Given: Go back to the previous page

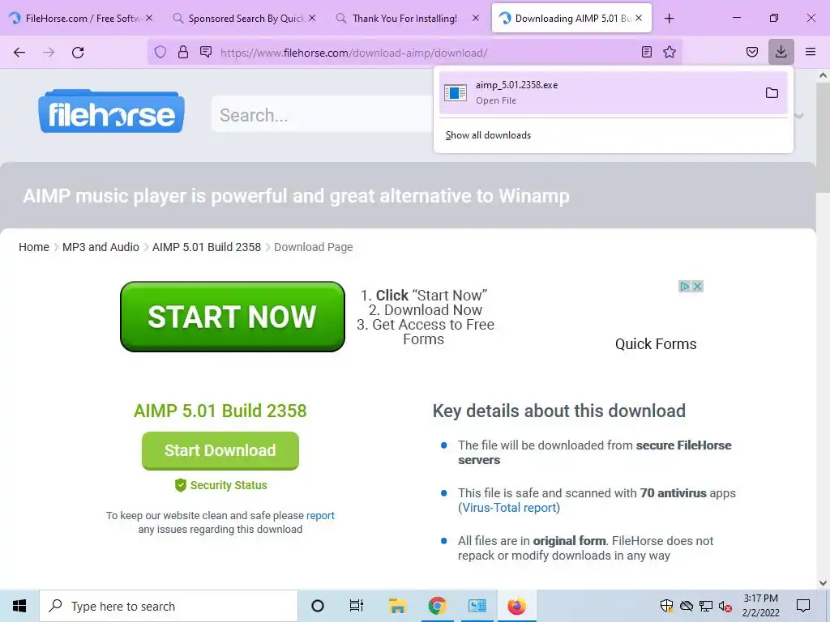Looking at the screenshot, I should 19,53.
